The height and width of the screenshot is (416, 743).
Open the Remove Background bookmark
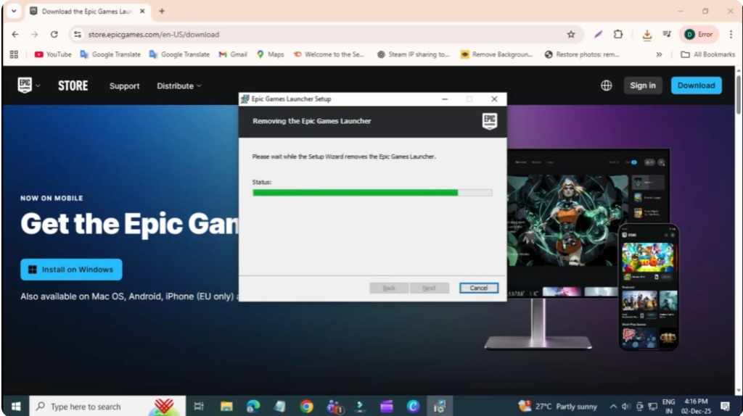pos(496,54)
